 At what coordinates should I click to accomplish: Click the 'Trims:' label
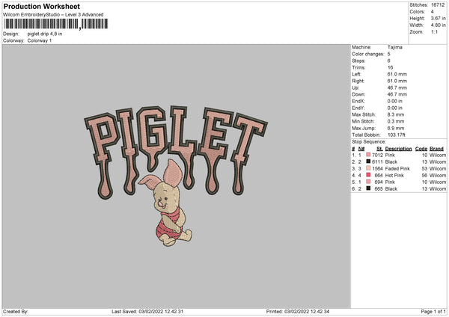(x=358, y=67)
